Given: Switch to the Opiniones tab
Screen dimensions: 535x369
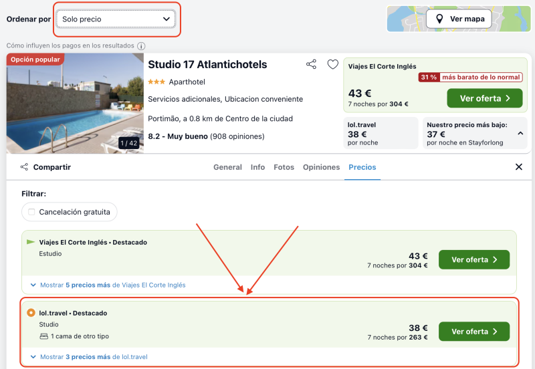Looking at the screenshot, I should tap(322, 167).
